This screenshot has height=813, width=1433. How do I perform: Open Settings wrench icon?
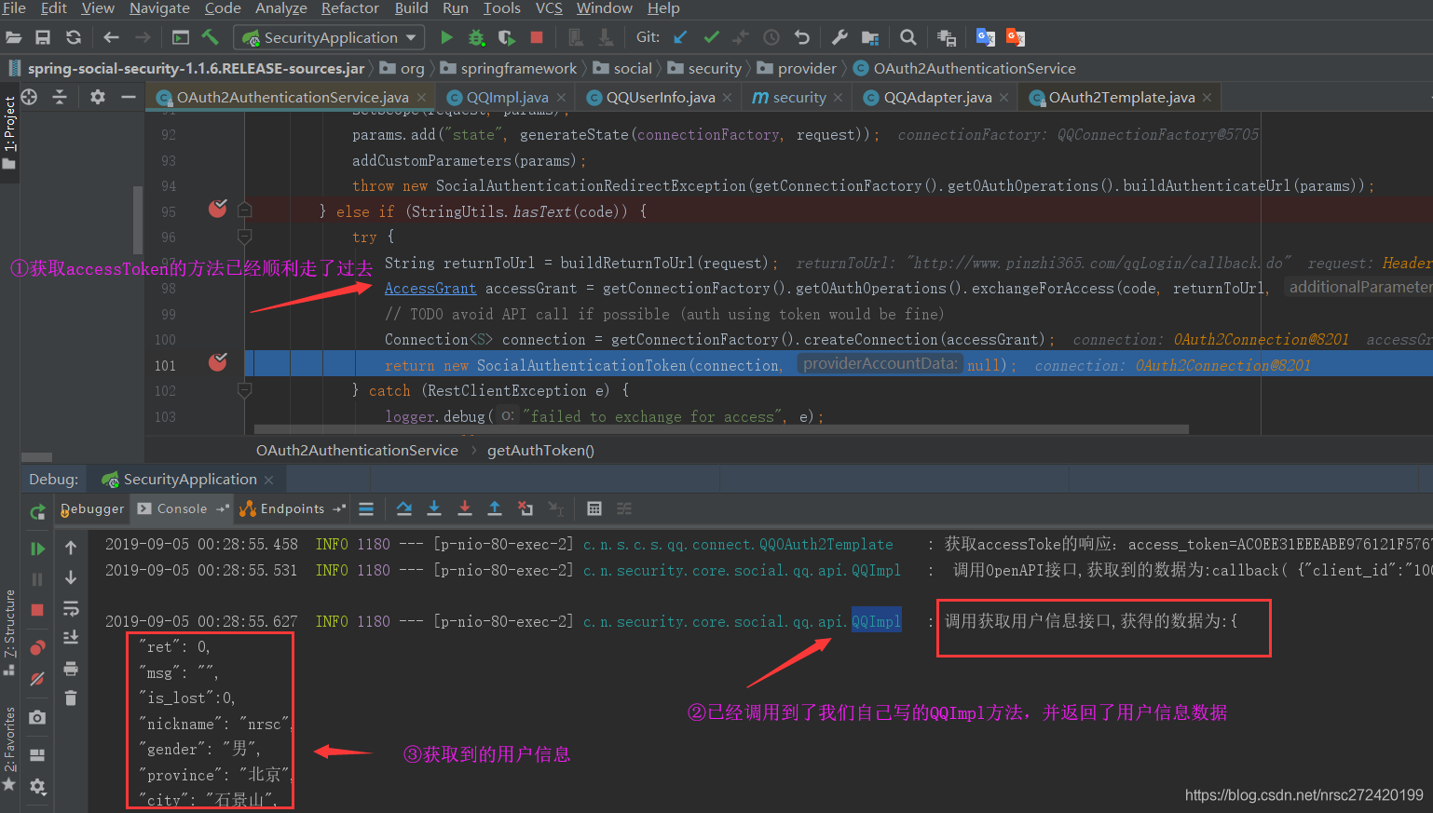click(839, 37)
